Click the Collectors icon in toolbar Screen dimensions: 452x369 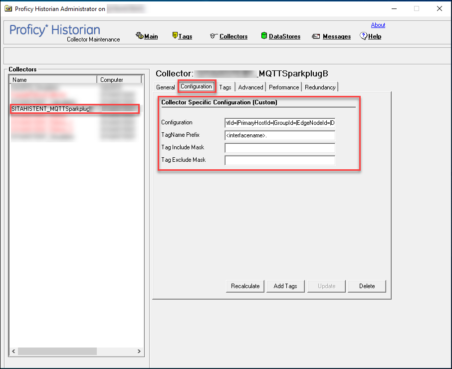[x=214, y=36]
